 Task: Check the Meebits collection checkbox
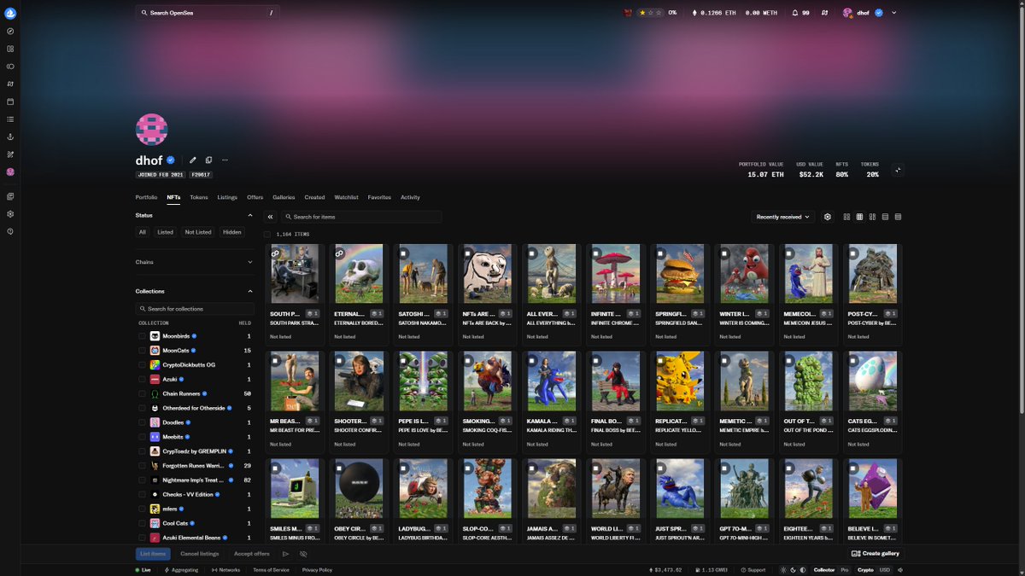(x=143, y=437)
